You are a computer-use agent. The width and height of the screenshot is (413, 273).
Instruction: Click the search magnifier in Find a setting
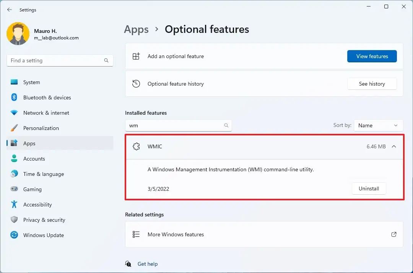click(106, 60)
